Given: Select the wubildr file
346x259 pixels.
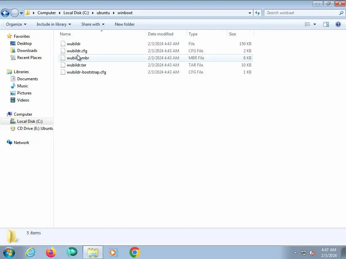Looking at the screenshot, I should coord(73,44).
